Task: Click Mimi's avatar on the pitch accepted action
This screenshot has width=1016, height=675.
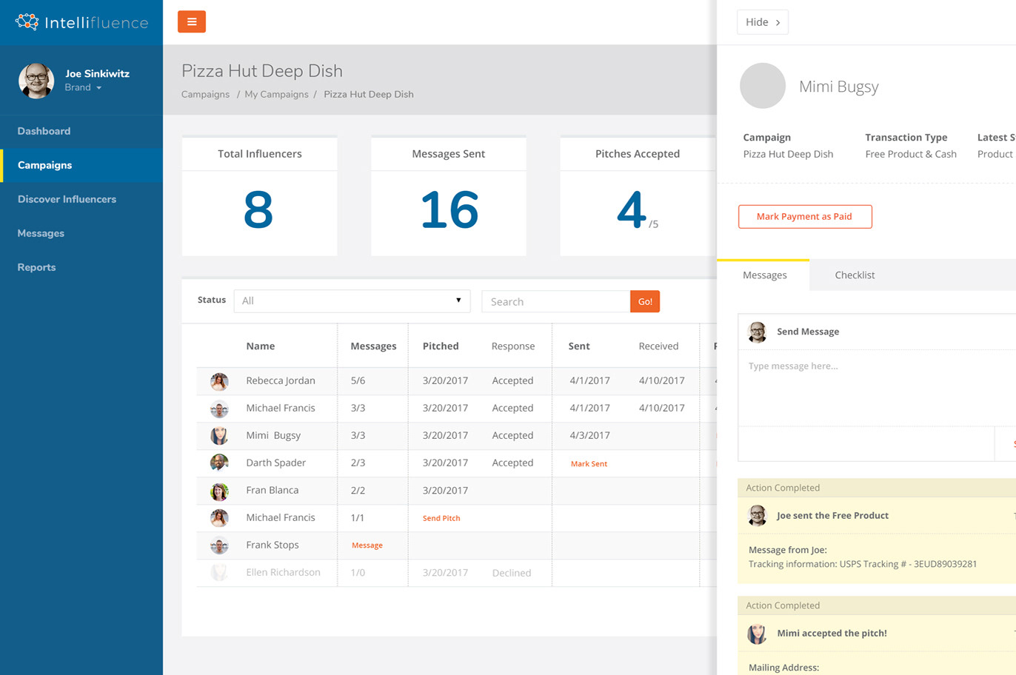Action: click(757, 634)
